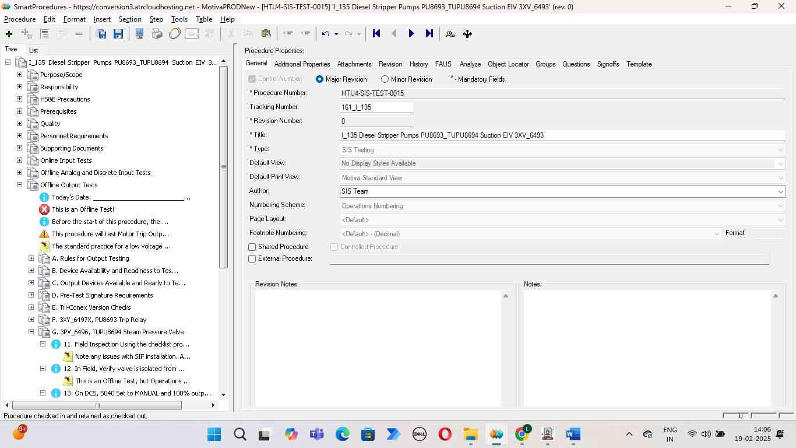Select E. Tri-Conex Version Checks item
This screenshot has height=448, width=796.
coord(91,307)
